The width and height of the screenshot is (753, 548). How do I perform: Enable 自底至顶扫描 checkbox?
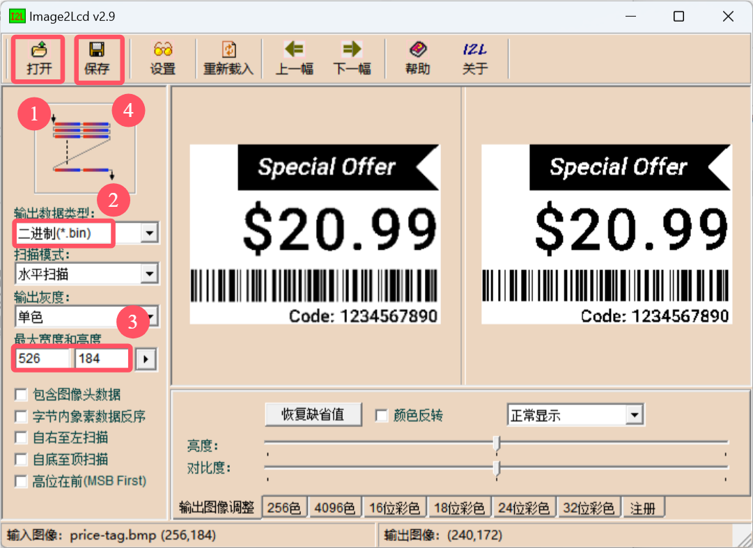pos(21,460)
